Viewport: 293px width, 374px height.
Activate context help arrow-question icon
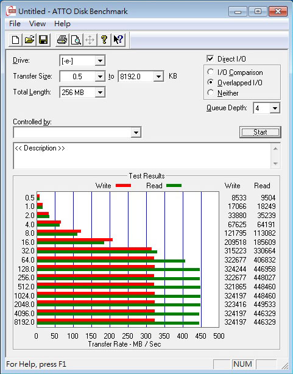pyautogui.click(x=118, y=40)
